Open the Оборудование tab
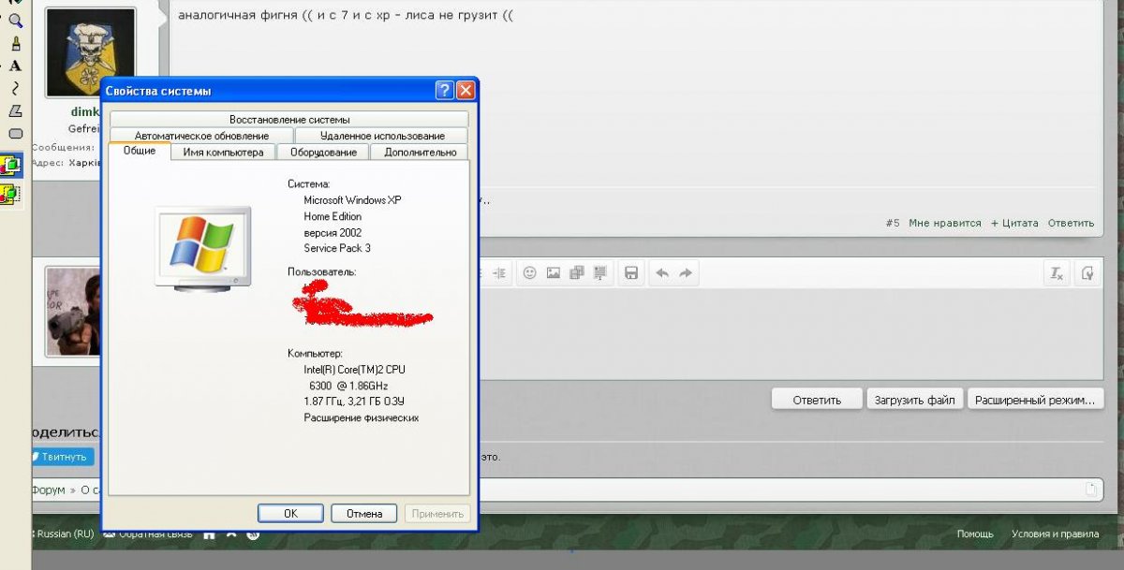 [323, 153]
